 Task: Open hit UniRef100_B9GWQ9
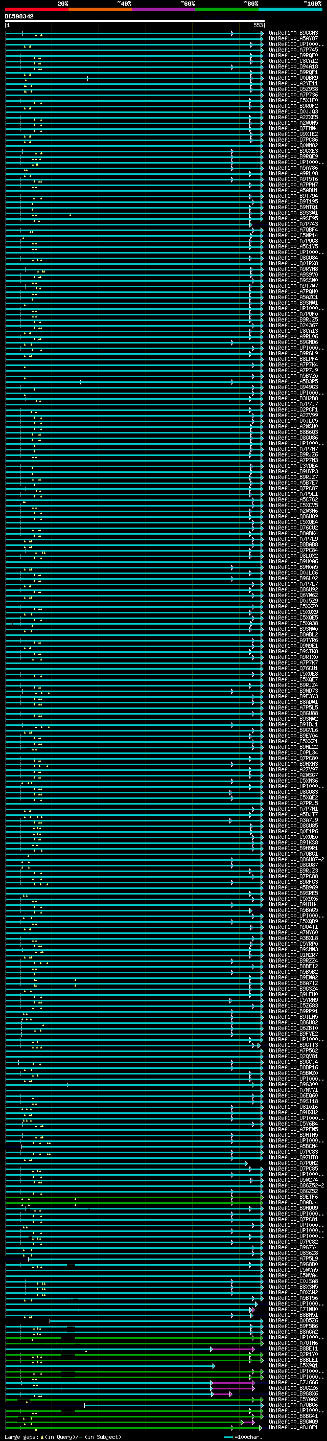coord(293,1422)
